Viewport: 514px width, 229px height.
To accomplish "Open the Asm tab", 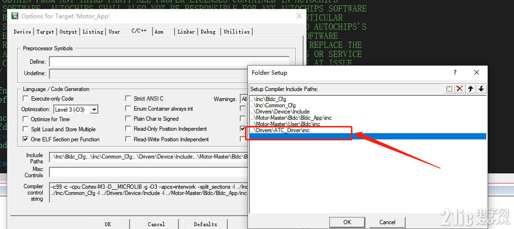I will [x=159, y=32].
